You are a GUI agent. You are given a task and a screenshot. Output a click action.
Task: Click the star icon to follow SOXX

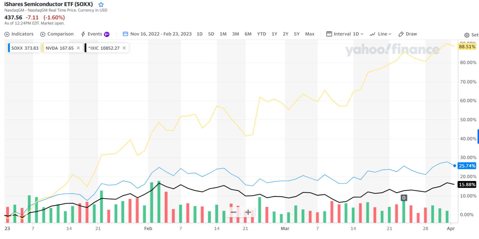pyautogui.click(x=101, y=5)
